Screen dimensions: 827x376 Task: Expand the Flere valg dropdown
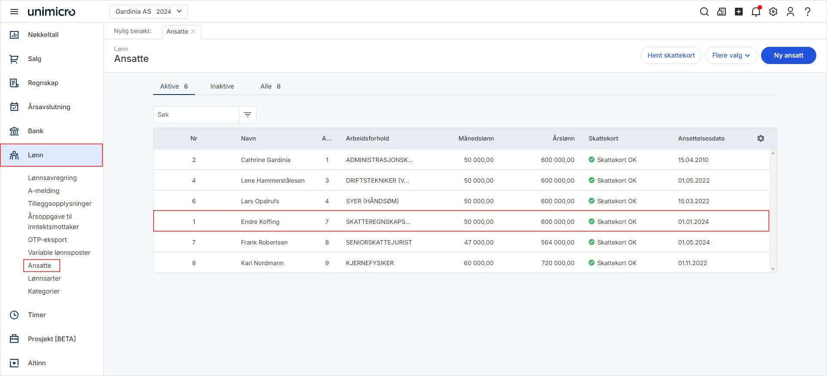point(731,55)
